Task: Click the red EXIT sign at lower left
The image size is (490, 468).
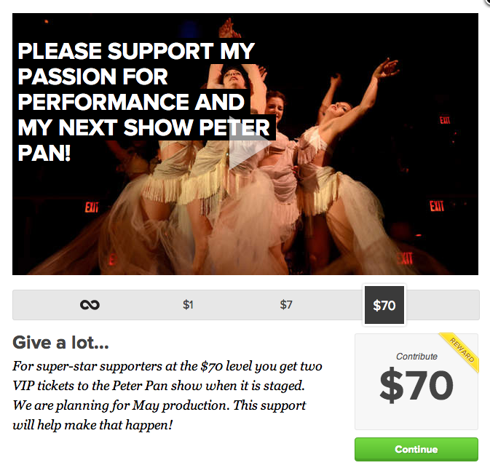Action: pyautogui.click(x=92, y=207)
